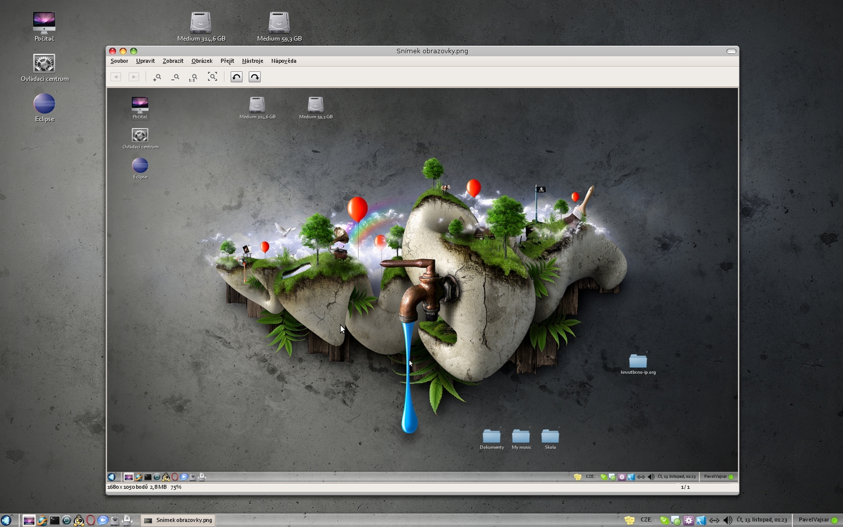The height and width of the screenshot is (527, 843).
Task: Open the chat bubble launcher in panel
Action: click(x=102, y=520)
